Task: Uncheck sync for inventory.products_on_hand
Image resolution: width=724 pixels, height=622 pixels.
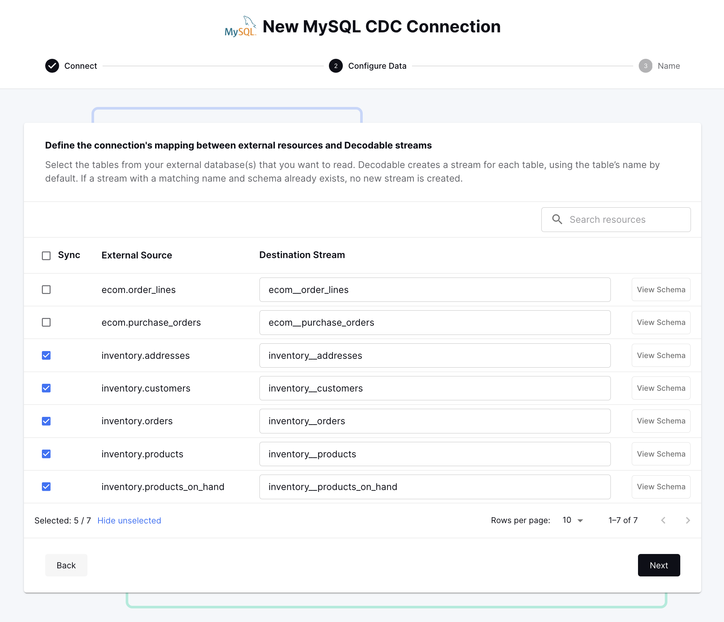Action: coord(46,487)
